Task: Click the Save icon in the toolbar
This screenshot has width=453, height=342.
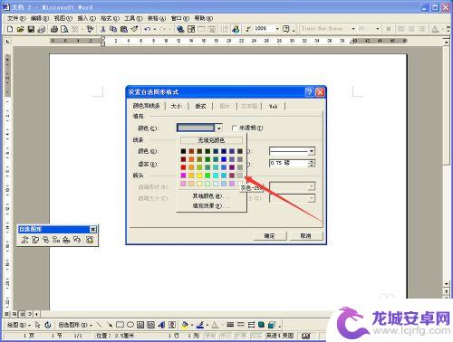Action: pyautogui.click(x=31, y=29)
